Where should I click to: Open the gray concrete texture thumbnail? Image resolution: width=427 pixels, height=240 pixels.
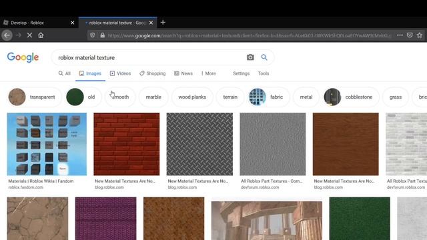(x=273, y=144)
